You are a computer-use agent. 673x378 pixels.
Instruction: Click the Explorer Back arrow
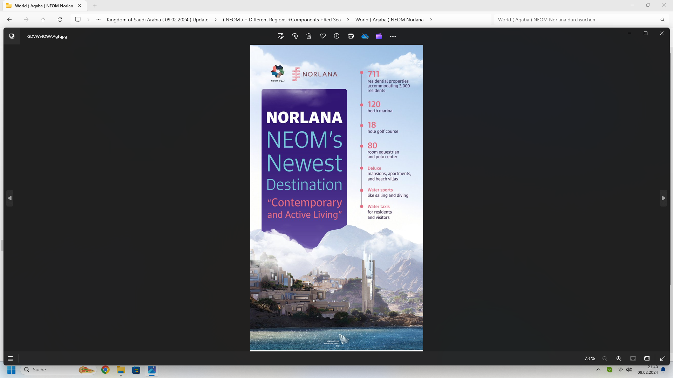point(9,20)
